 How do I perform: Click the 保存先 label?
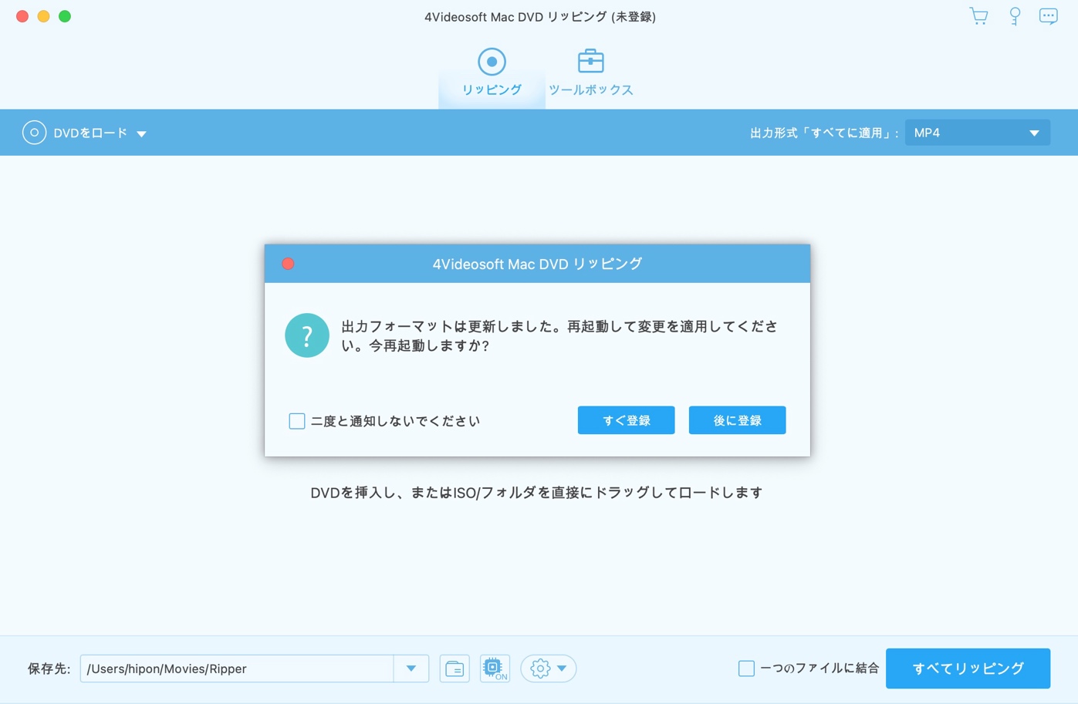pyautogui.click(x=49, y=669)
